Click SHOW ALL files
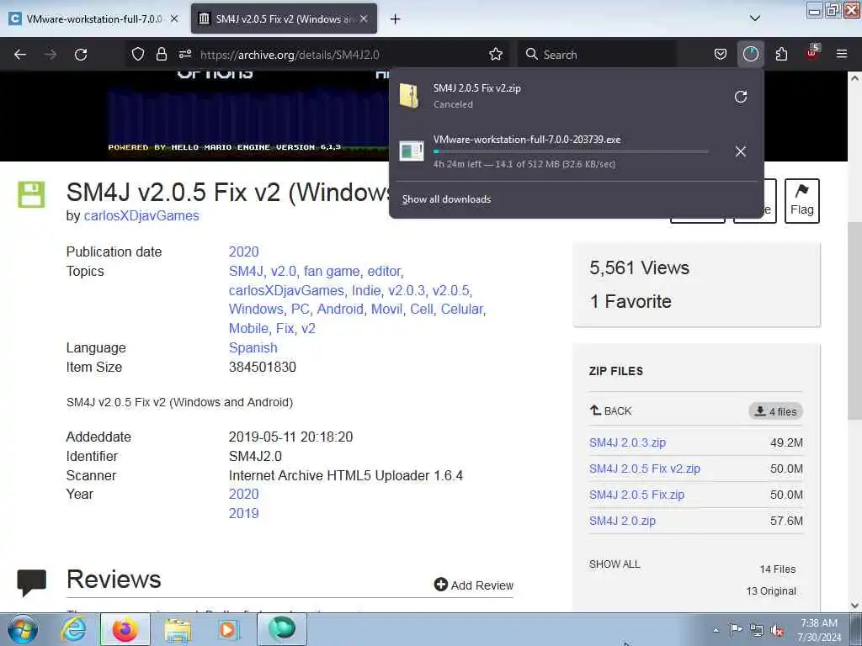862x646 pixels. point(615,564)
